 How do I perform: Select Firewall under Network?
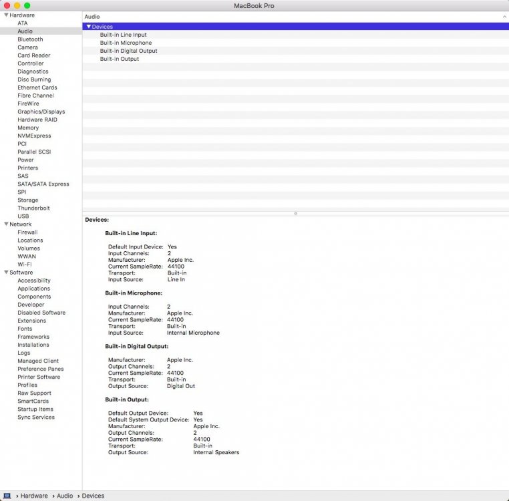coord(27,232)
